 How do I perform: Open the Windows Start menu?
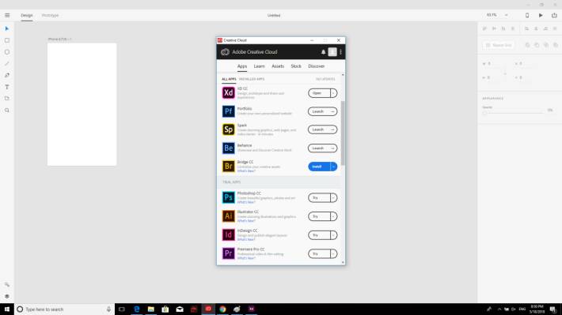7,309
